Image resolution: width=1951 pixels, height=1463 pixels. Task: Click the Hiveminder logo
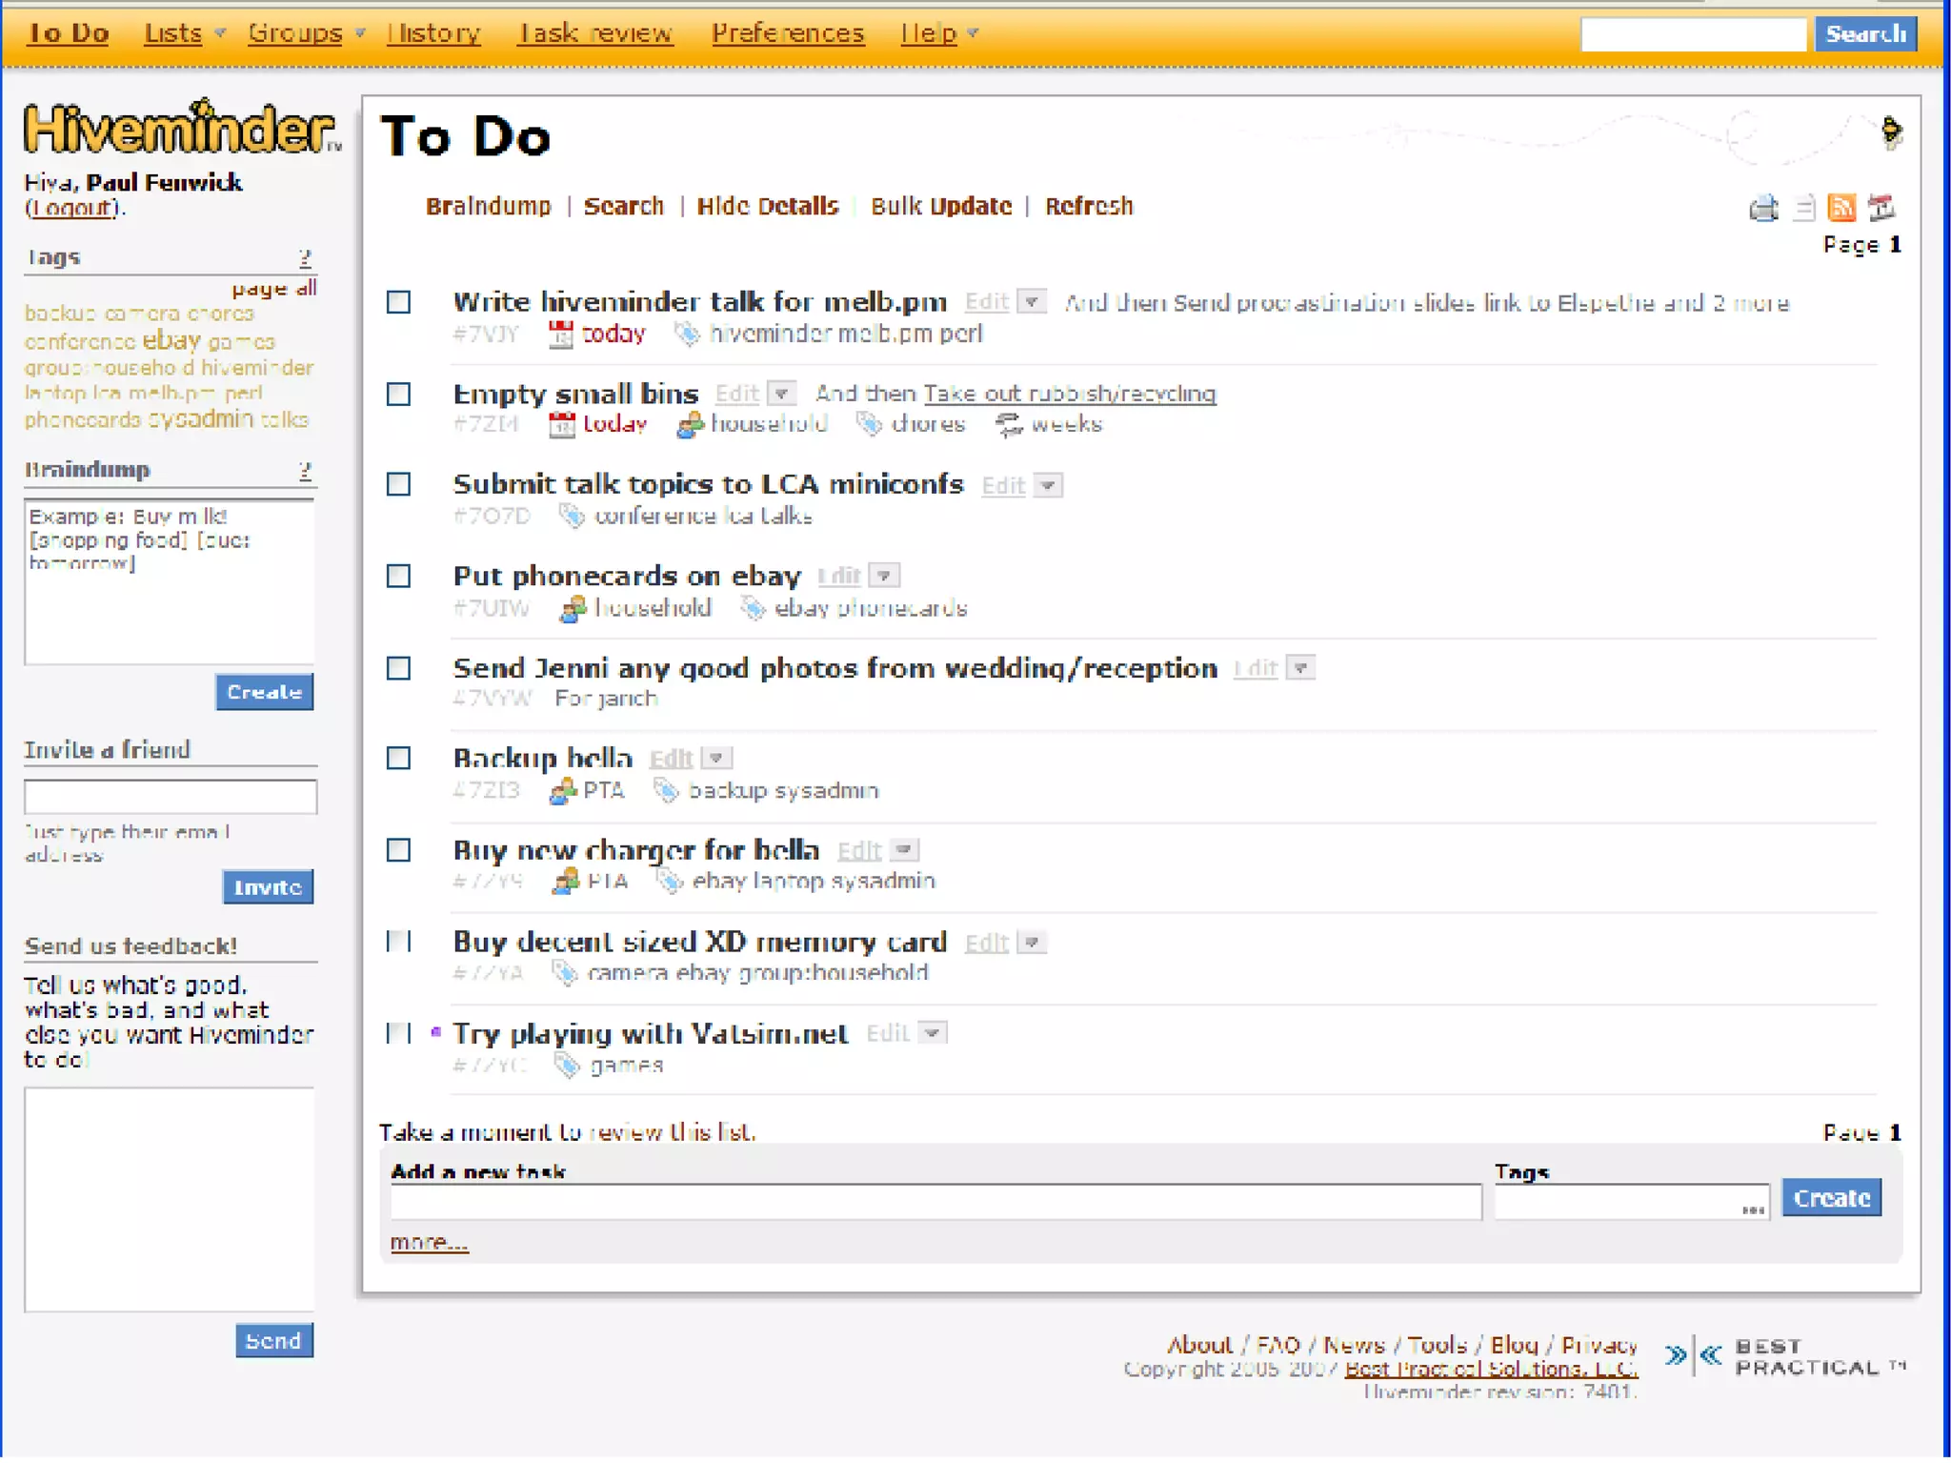tap(181, 128)
